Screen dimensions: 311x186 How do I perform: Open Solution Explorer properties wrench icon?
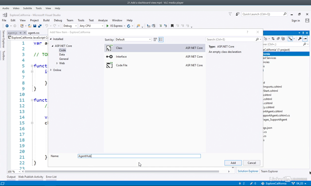click(299, 39)
